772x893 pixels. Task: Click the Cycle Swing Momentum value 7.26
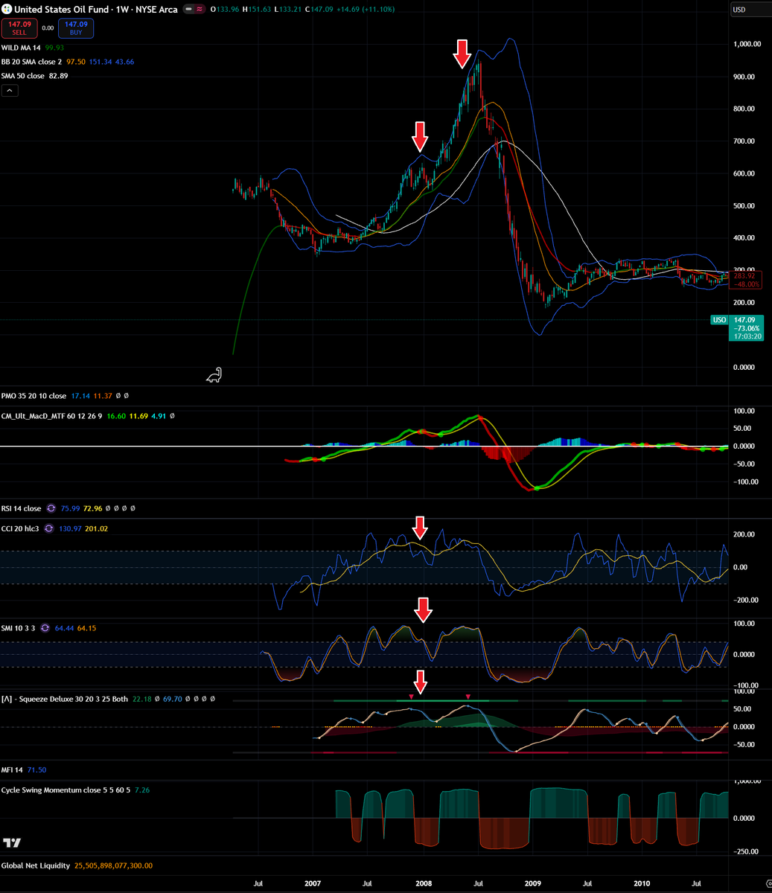point(142,790)
